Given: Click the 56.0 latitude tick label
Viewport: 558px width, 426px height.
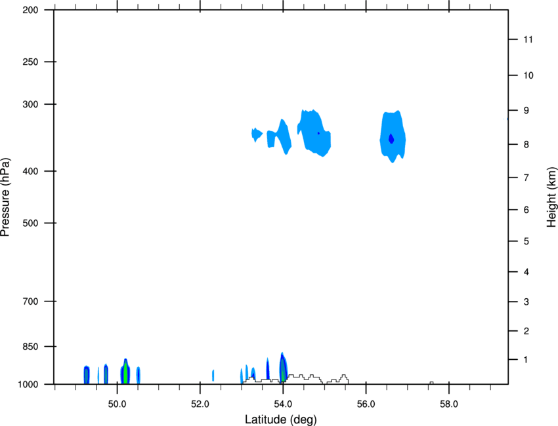Looking at the screenshot, I should tap(366, 404).
